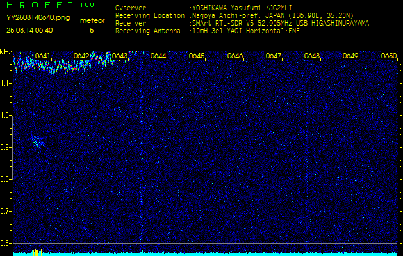Select receiver text SMArt RTL-SDR V5 52.905MHz
Image resolution: width=403 pixels, height=256 pixels.
pyautogui.click(x=243, y=24)
